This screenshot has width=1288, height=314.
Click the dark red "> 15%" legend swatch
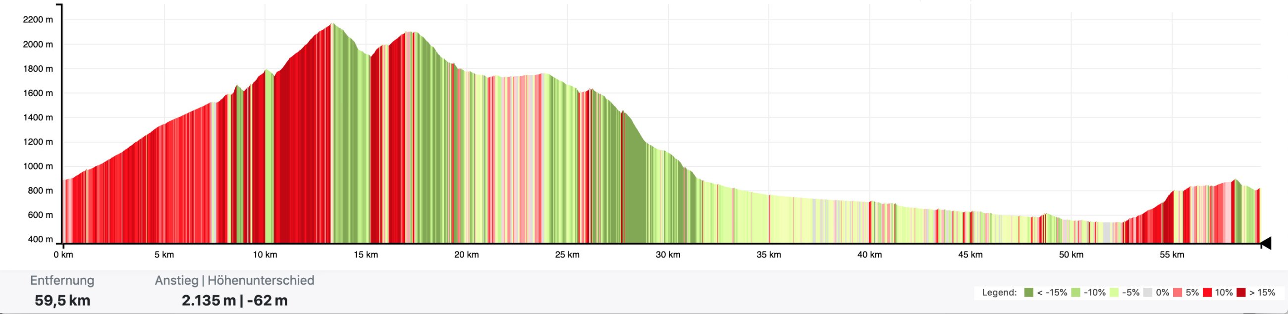click(x=1241, y=293)
